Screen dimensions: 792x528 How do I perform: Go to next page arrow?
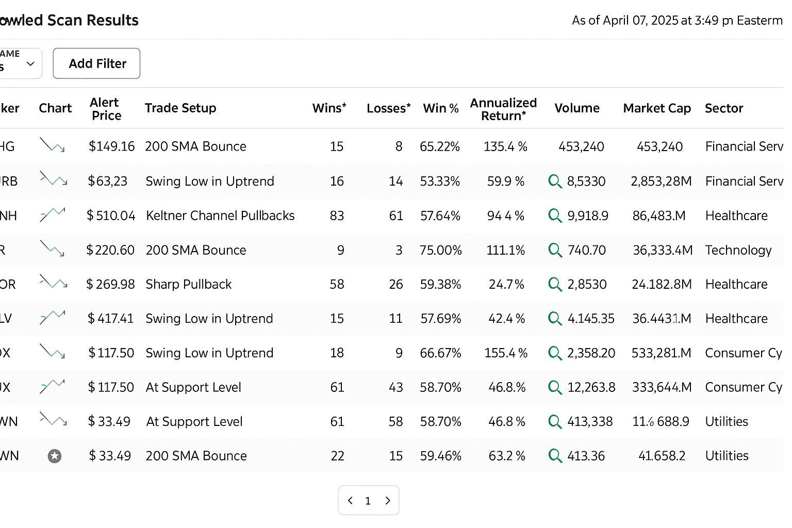tap(388, 500)
